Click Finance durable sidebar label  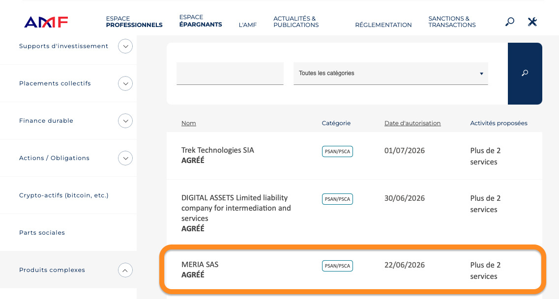coord(46,121)
